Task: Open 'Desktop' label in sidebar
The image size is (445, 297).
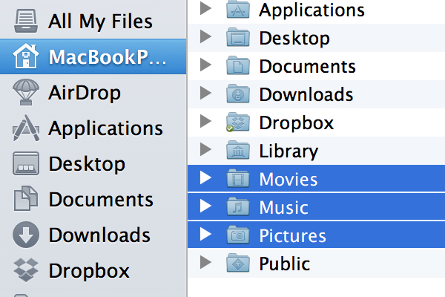Action: pos(87,165)
